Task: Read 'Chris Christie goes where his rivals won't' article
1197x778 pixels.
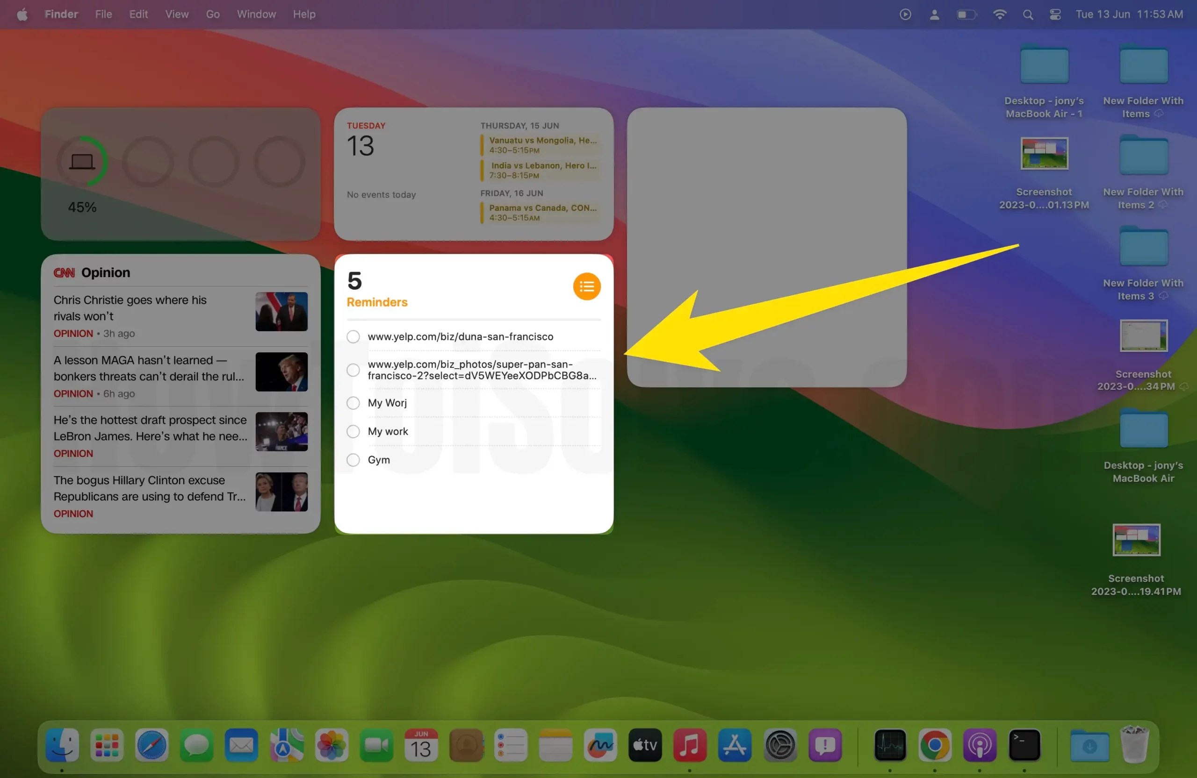Action: point(180,315)
